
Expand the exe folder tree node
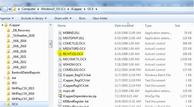(5, 78)
